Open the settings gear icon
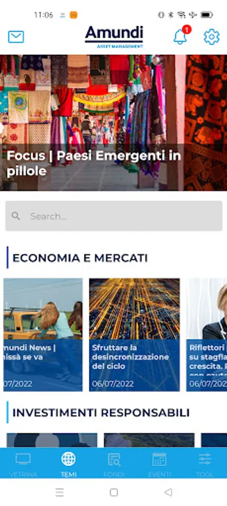The height and width of the screenshot is (506, 227). tap(211, 37)
